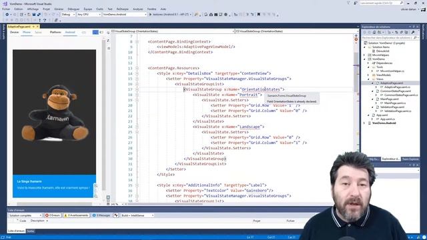The image size is (427, 240).
Task: Select ValidationPage.xaml in Solution Explorer
Action: coord(392,107)
